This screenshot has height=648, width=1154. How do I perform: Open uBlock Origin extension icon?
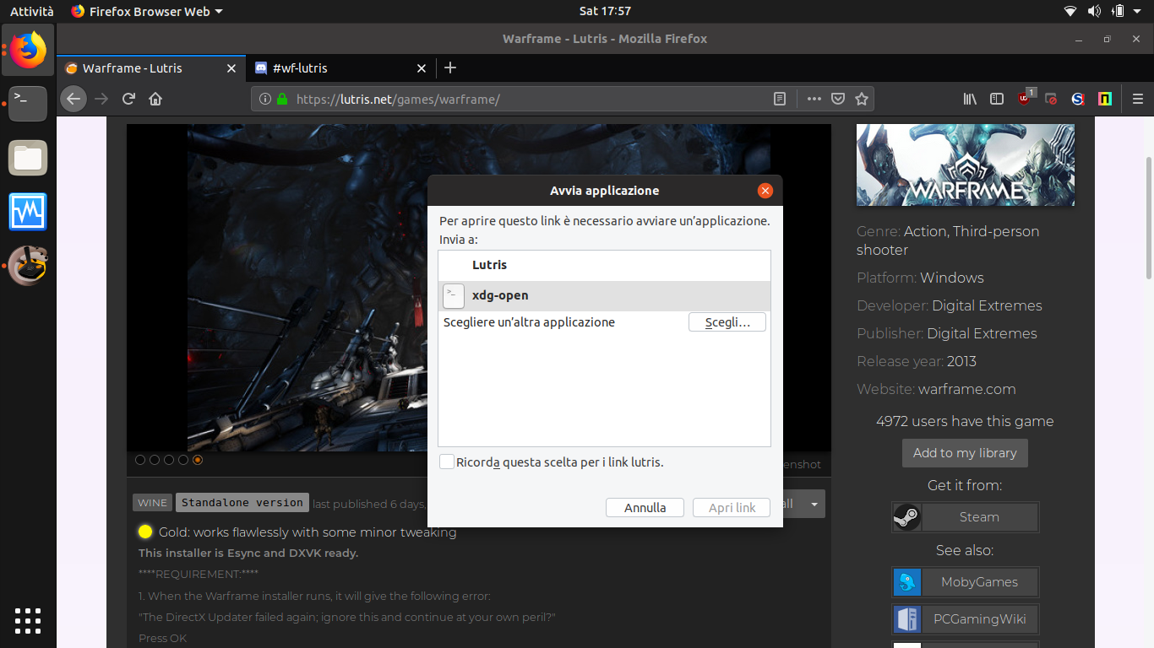click(1026, 98)
